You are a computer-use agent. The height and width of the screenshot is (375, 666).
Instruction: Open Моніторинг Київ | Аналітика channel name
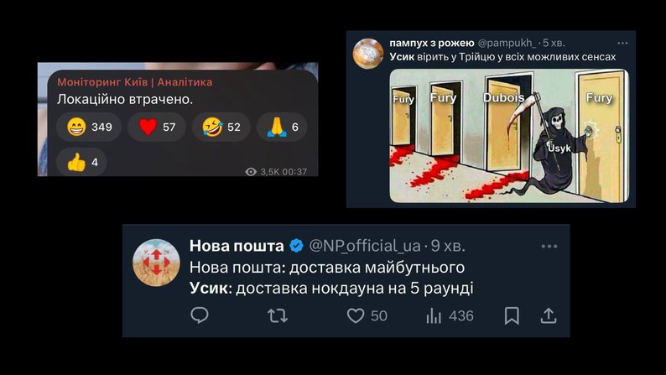135,82
